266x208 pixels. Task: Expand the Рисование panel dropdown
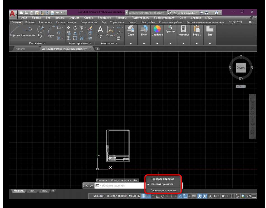click(37, 43)
